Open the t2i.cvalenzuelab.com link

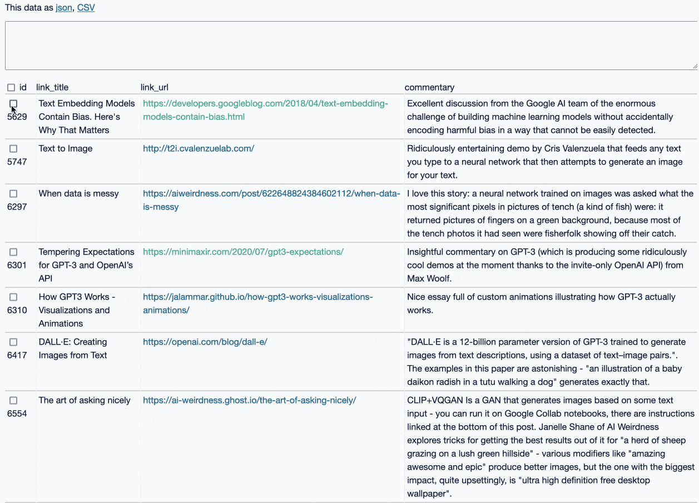click(x=199, y=148)
